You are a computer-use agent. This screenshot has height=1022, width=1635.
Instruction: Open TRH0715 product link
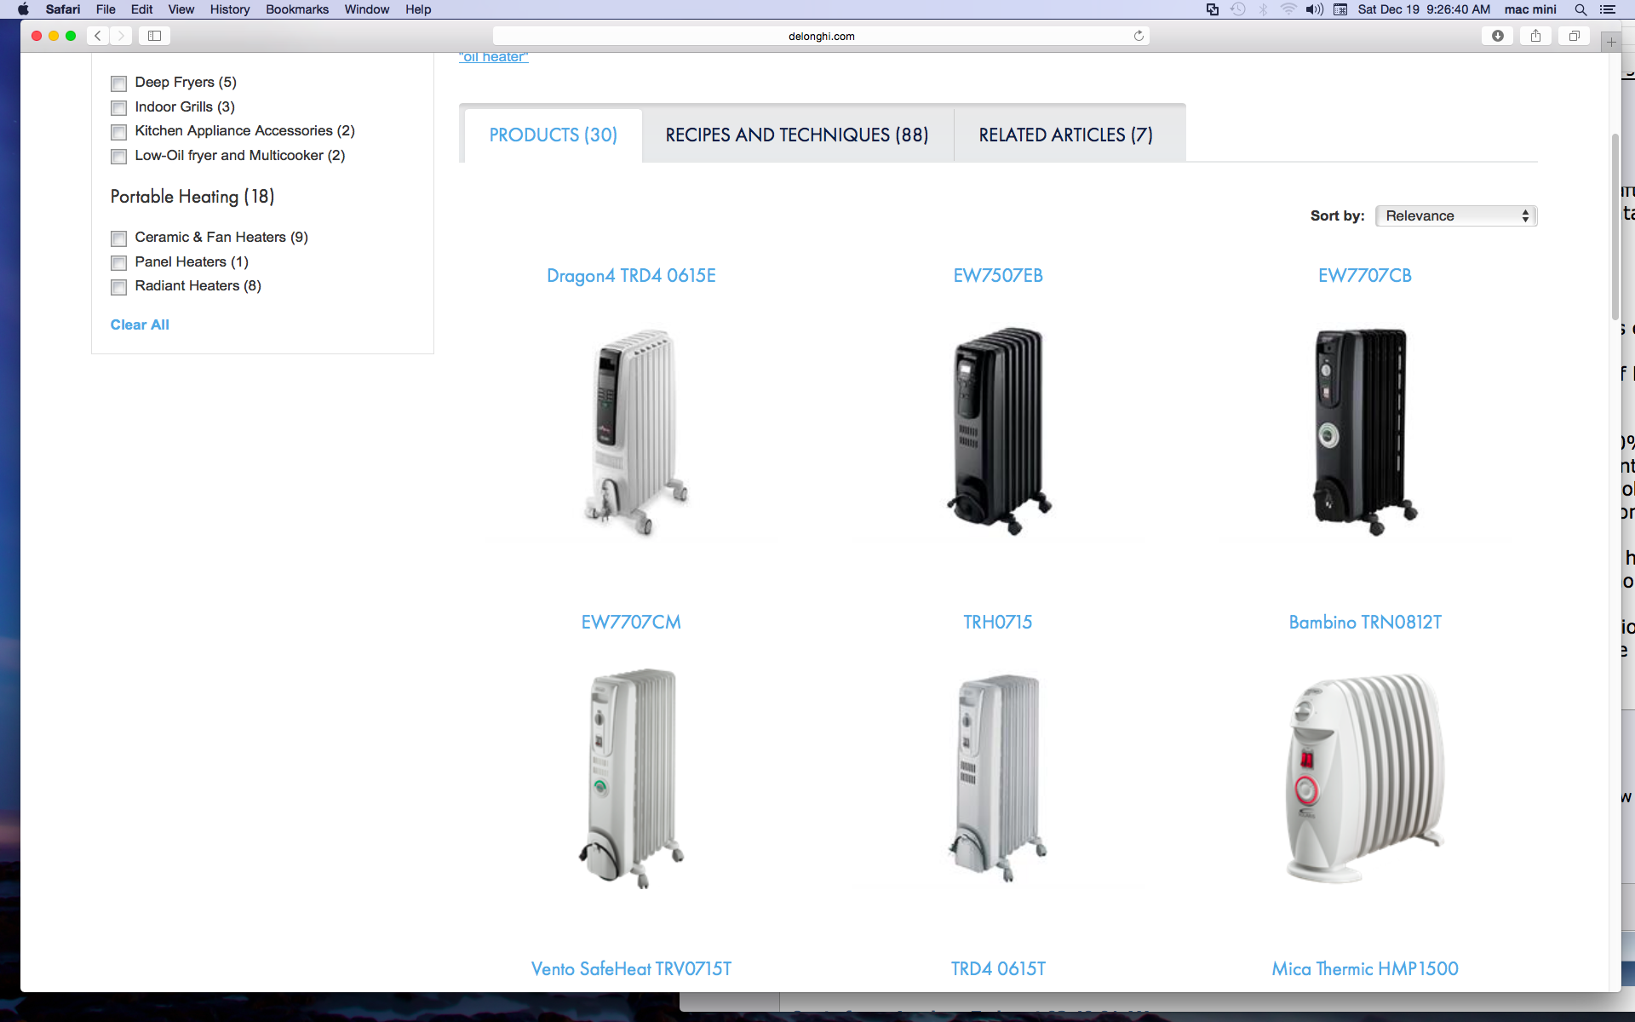tap(998, 623)
